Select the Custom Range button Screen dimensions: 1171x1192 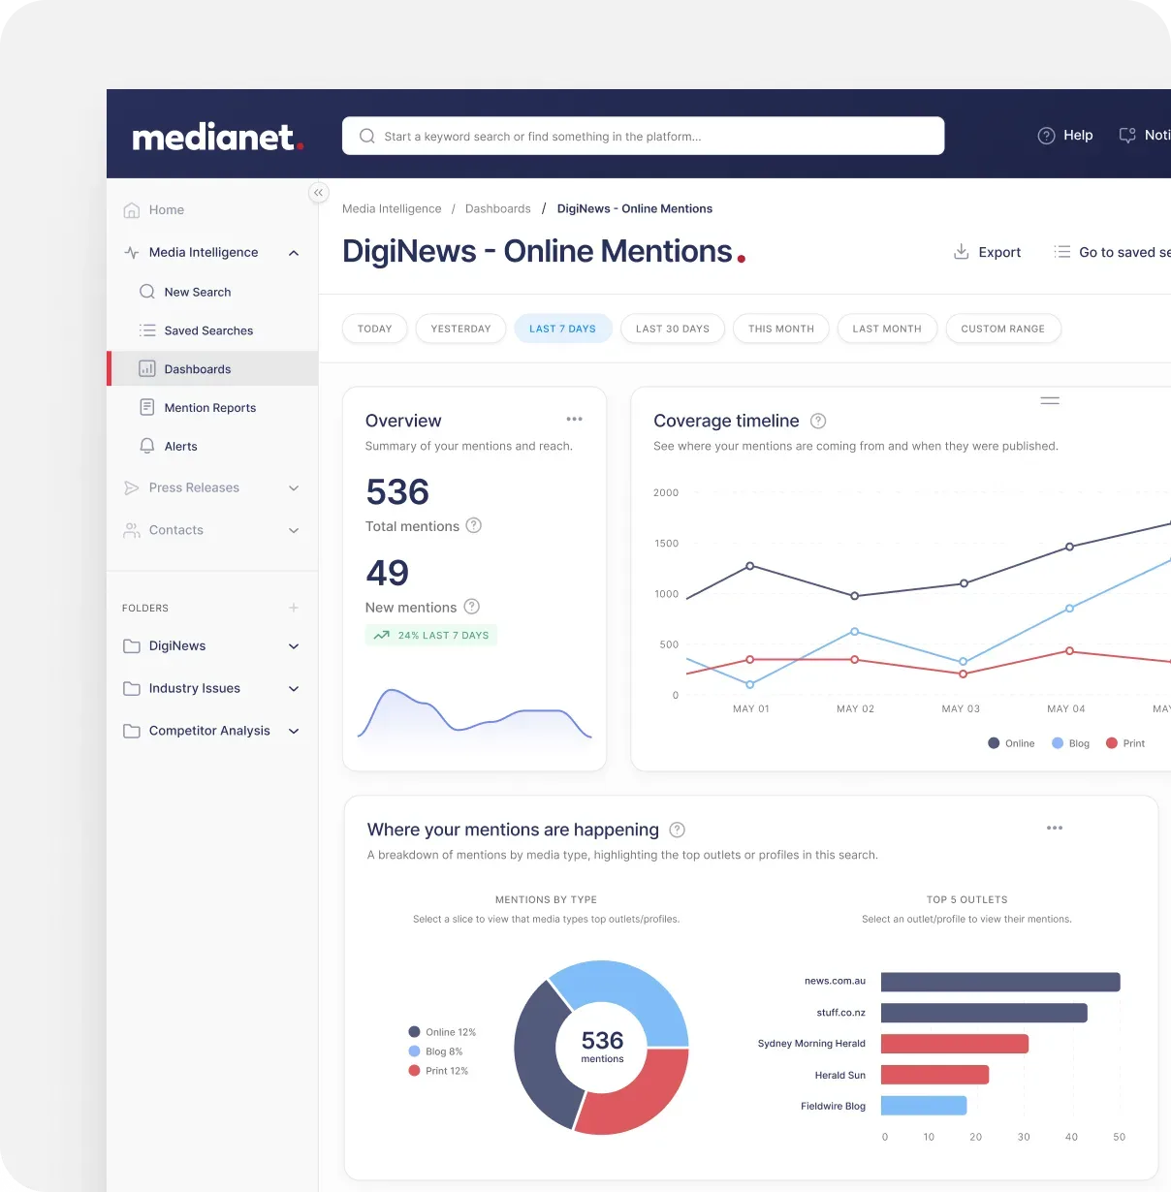pyautogui.click(x=1002, y=329)
